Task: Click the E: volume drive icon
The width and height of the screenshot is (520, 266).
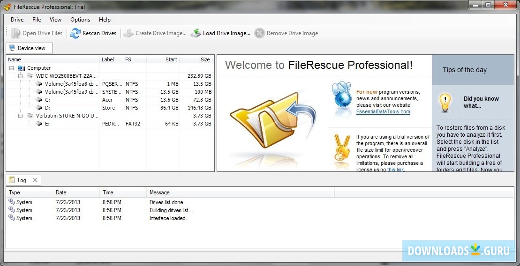Action: coord(39,124)
